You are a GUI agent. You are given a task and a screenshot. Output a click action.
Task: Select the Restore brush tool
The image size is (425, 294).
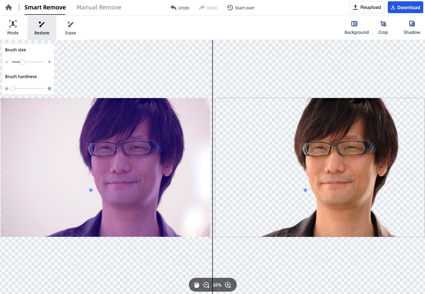42,27
